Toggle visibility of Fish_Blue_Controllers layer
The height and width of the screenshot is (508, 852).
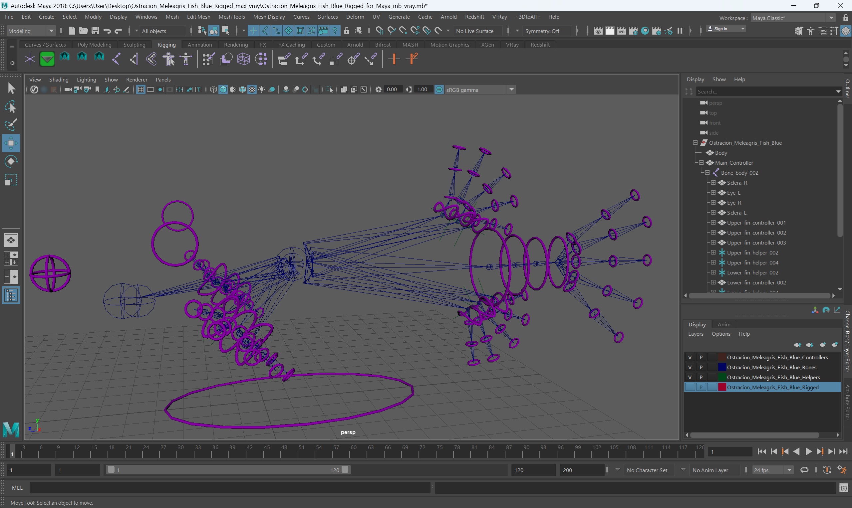pyautogui.click(x=690, y=357)
